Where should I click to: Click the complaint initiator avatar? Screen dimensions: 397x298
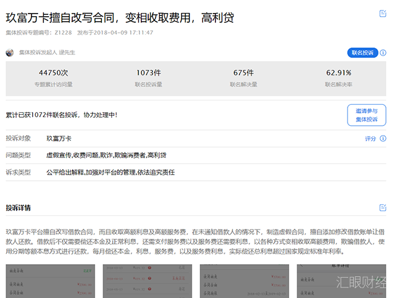(x=10, y=52)
